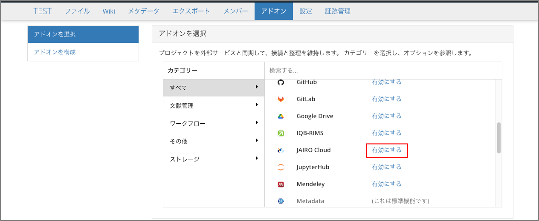The height and width of the screenshot is (221, 539).
Task: Open the 証跡管理 tab
Action: click(x=338, y=11)
